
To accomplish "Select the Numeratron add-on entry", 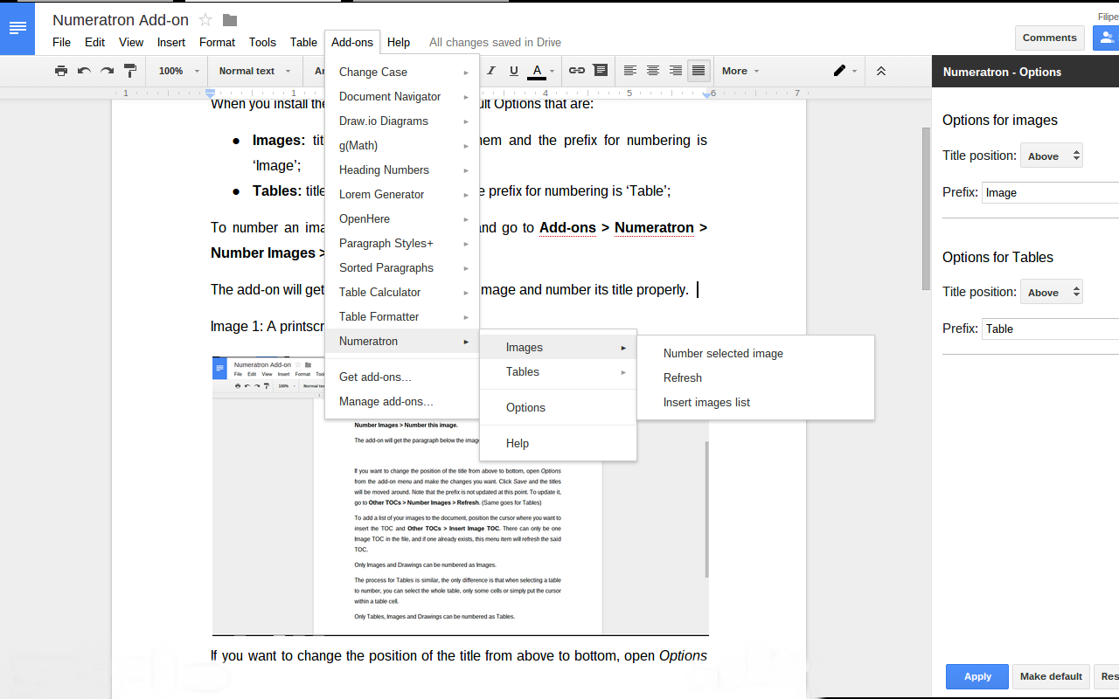I will (402, 341).
